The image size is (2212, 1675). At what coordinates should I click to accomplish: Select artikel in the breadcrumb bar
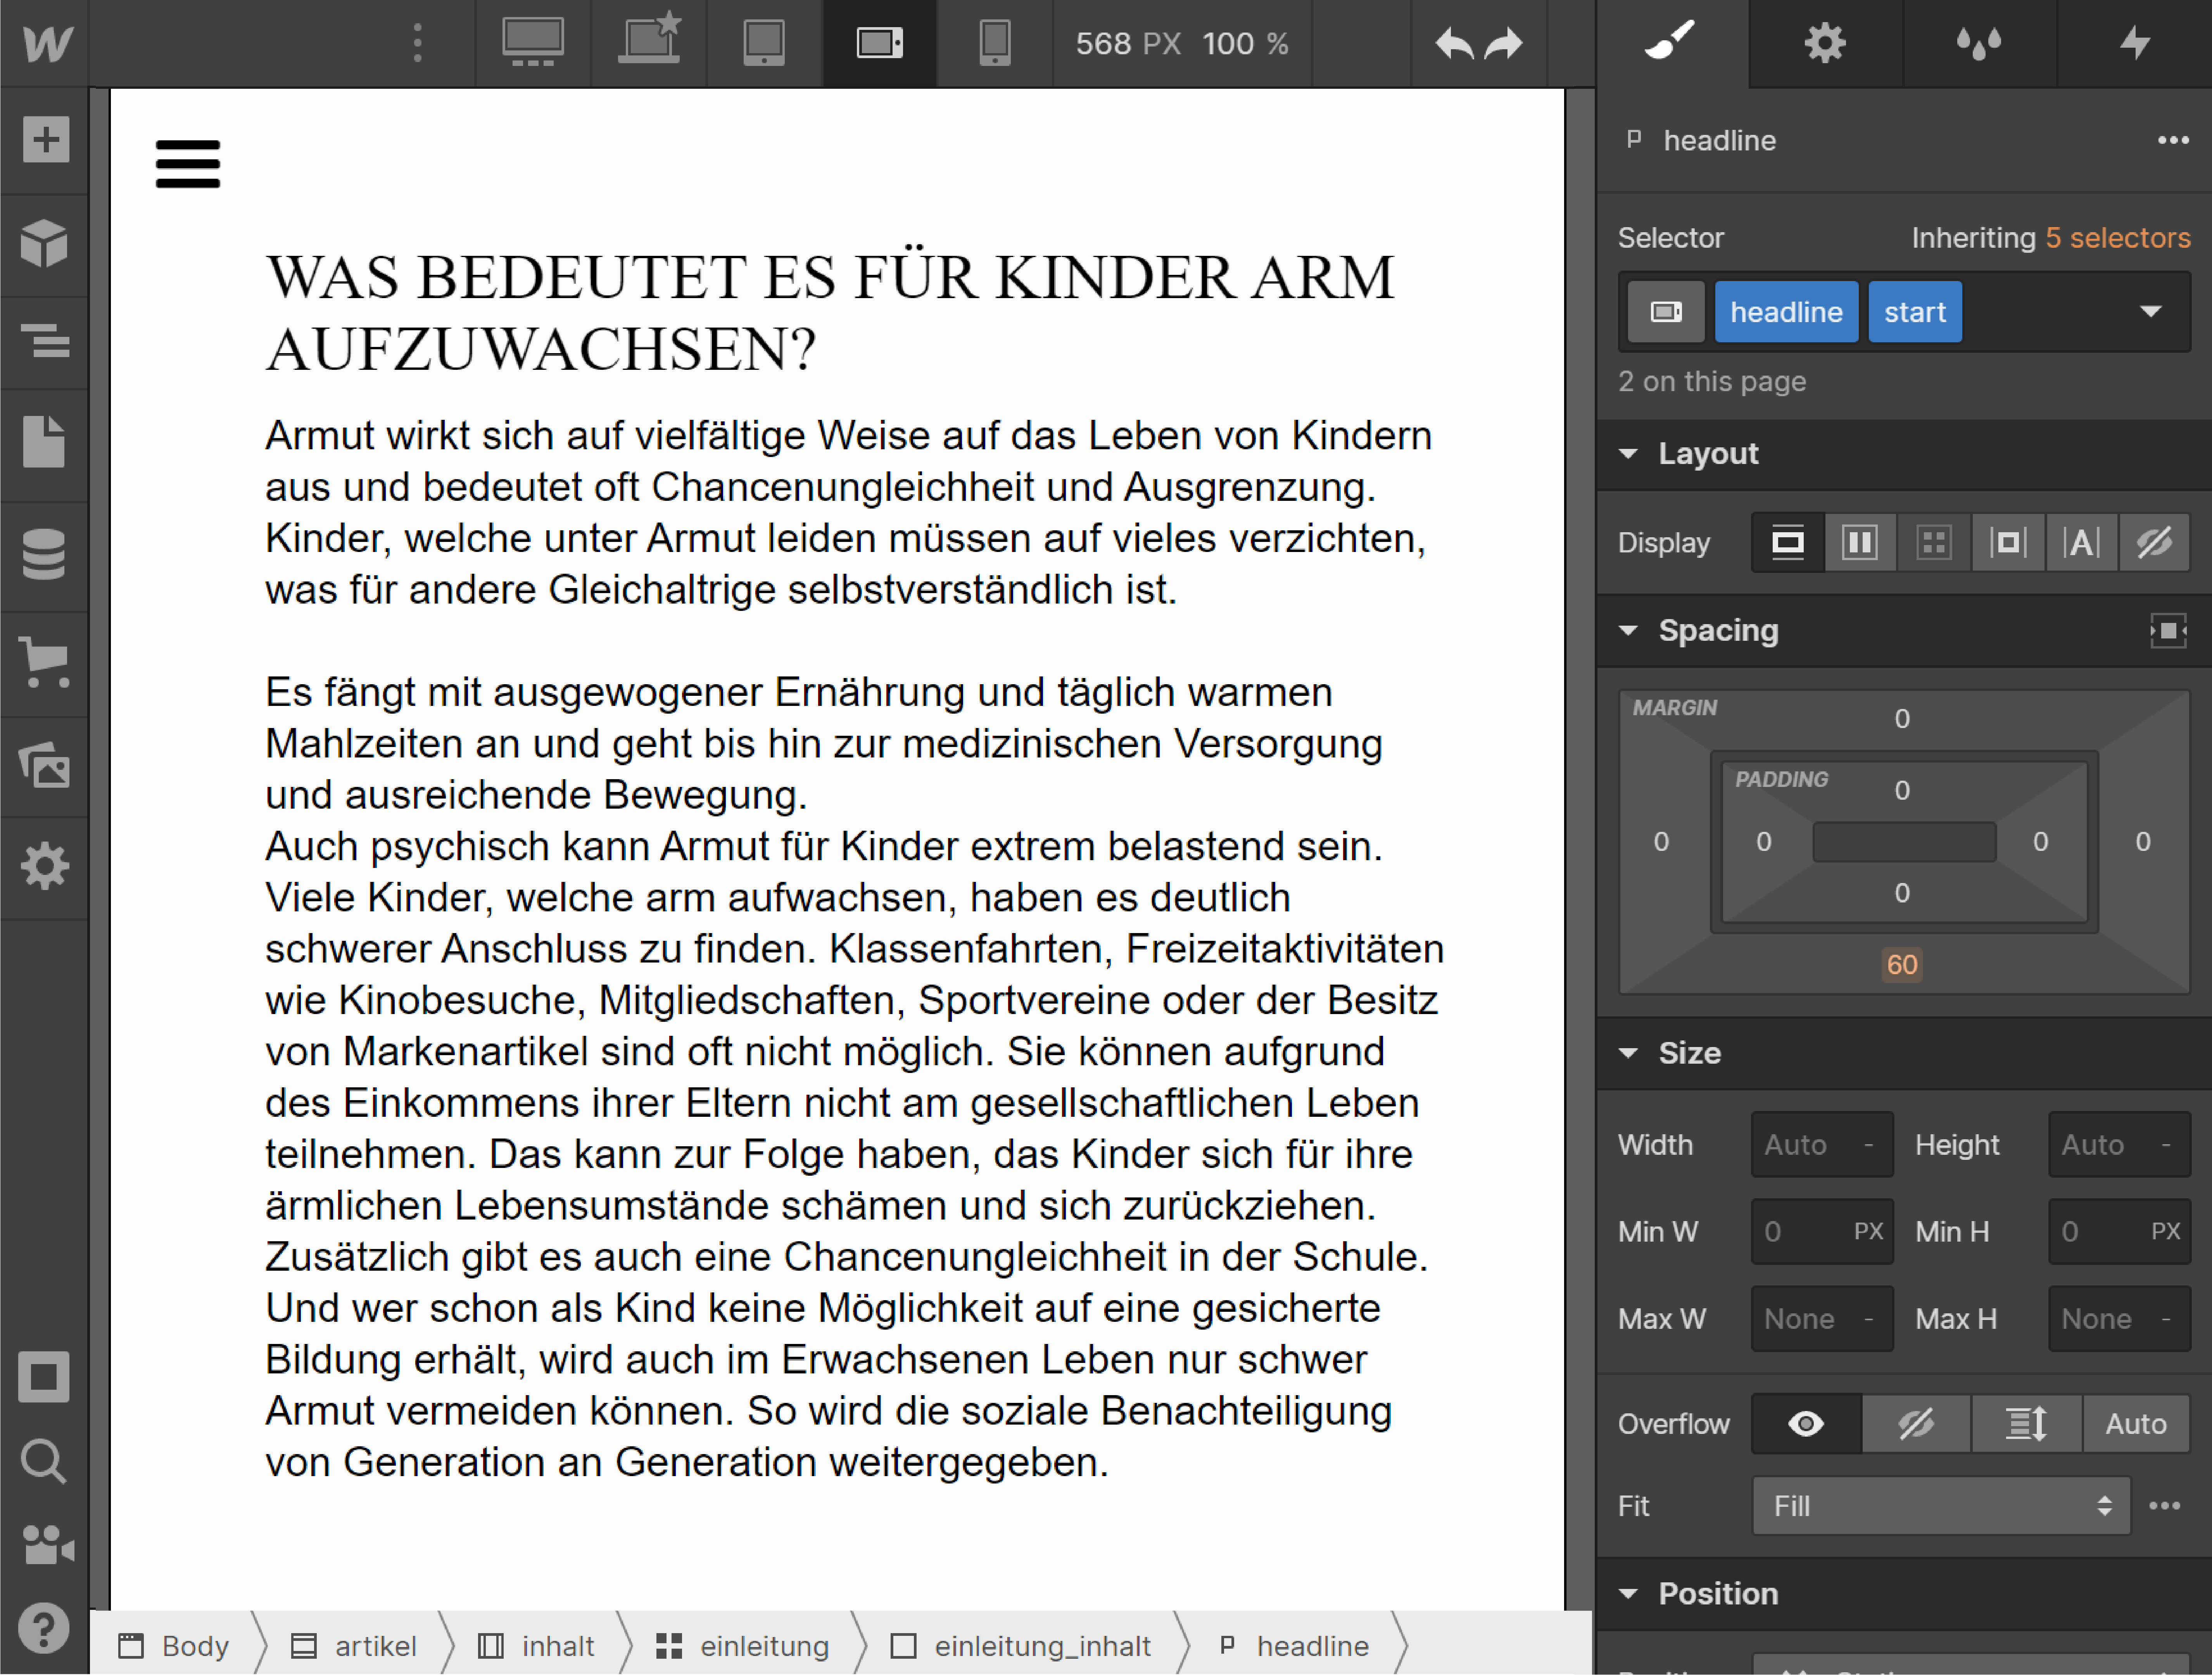click(354, 1645)
